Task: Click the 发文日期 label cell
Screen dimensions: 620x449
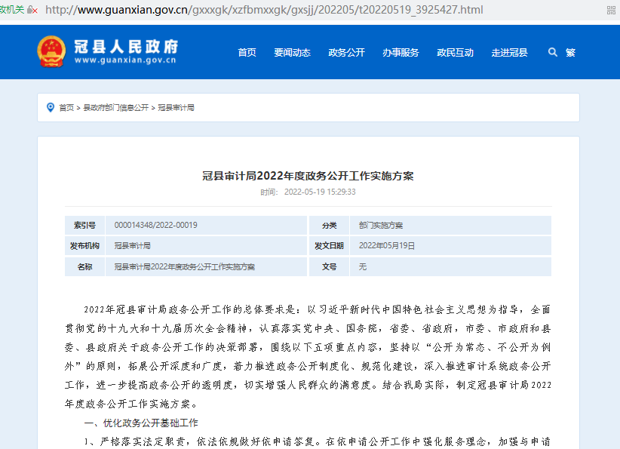Action: (330, 246)
